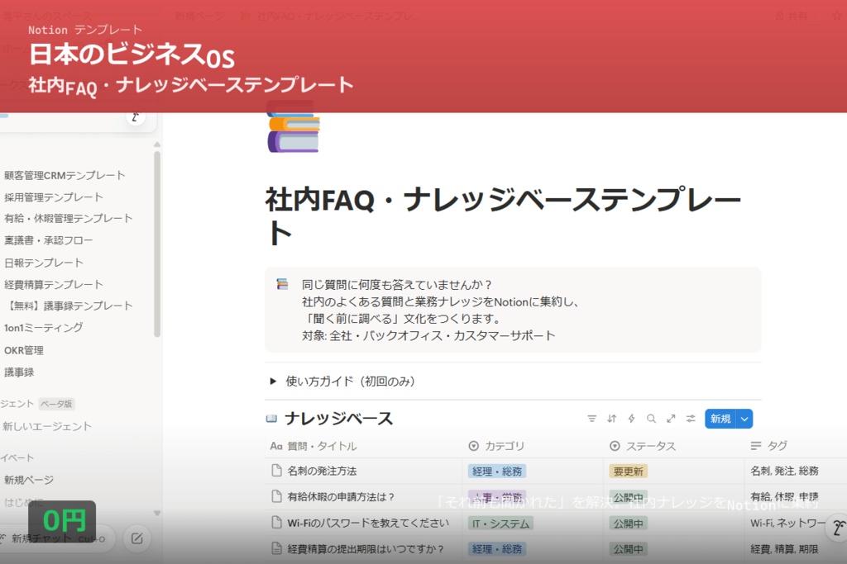This screenshot has width=847, height=564.
Task: Expand the database with the diagonal arrows icon
Action: (670, 419)
